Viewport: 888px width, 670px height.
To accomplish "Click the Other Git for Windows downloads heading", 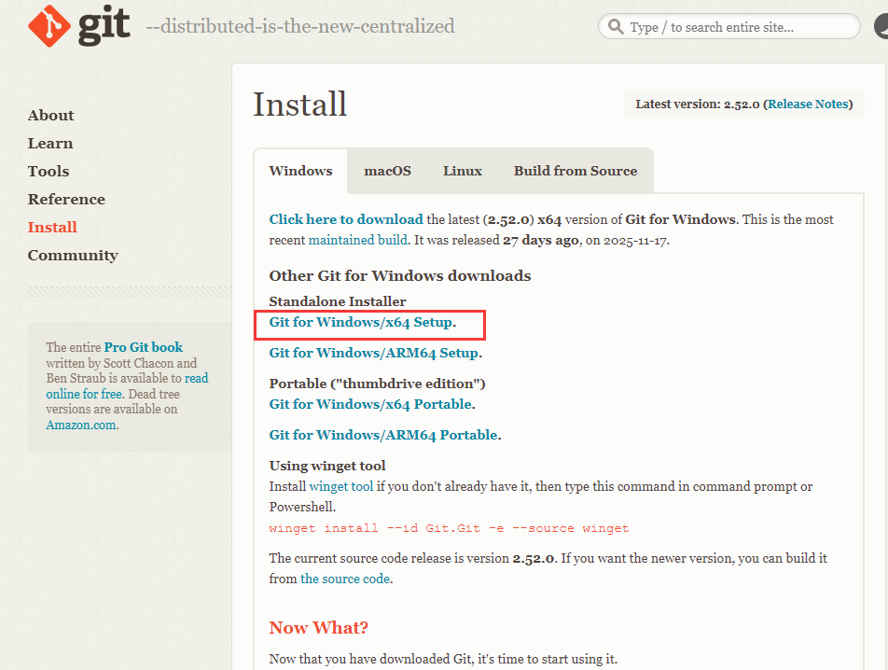I will pyautogui.click(x=400, y=276).
